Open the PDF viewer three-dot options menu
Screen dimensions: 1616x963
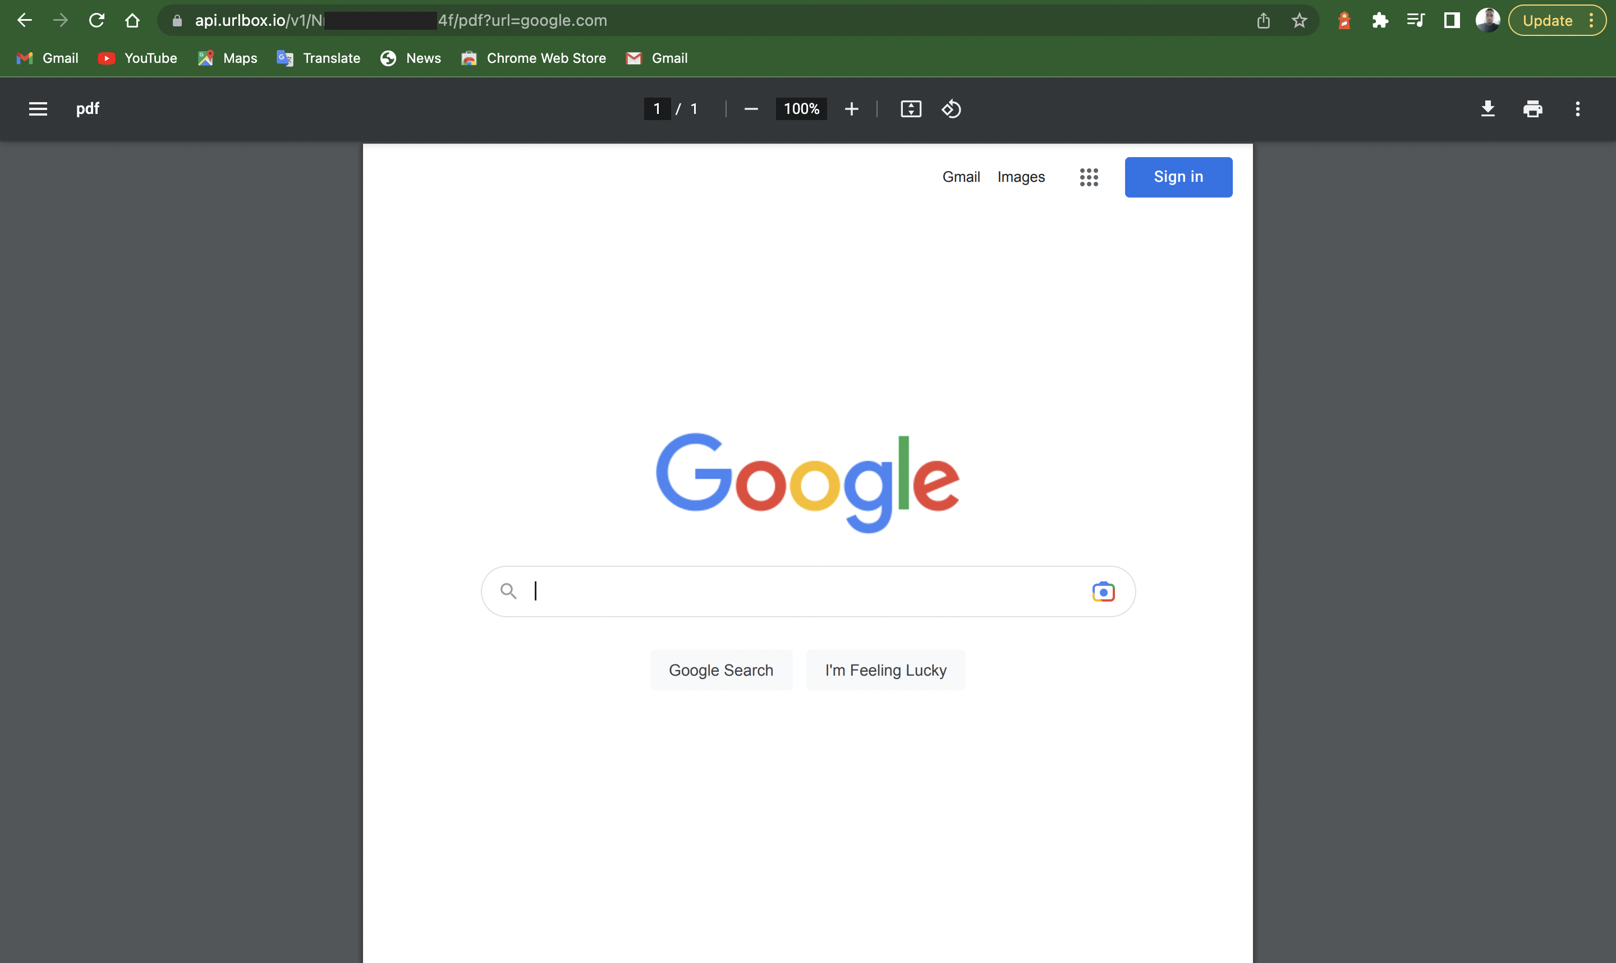1578,108
